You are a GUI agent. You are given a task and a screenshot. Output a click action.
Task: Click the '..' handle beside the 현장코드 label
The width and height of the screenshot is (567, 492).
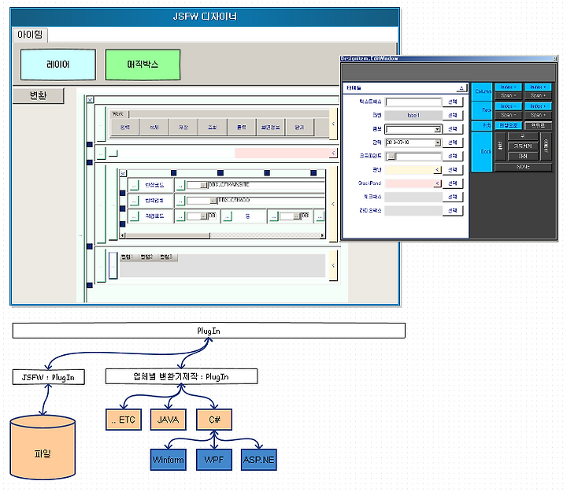[x=133, y=186]
